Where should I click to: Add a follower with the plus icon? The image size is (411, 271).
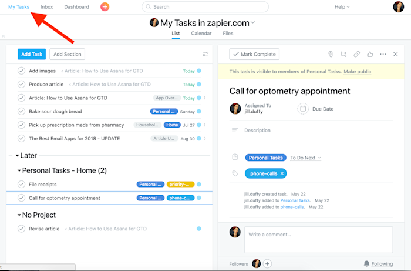(x=267, y=264)
